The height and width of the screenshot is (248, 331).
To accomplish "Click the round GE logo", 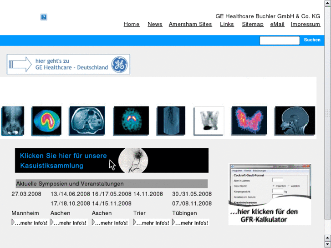I will pyautogui.click(x=119, y=64).
